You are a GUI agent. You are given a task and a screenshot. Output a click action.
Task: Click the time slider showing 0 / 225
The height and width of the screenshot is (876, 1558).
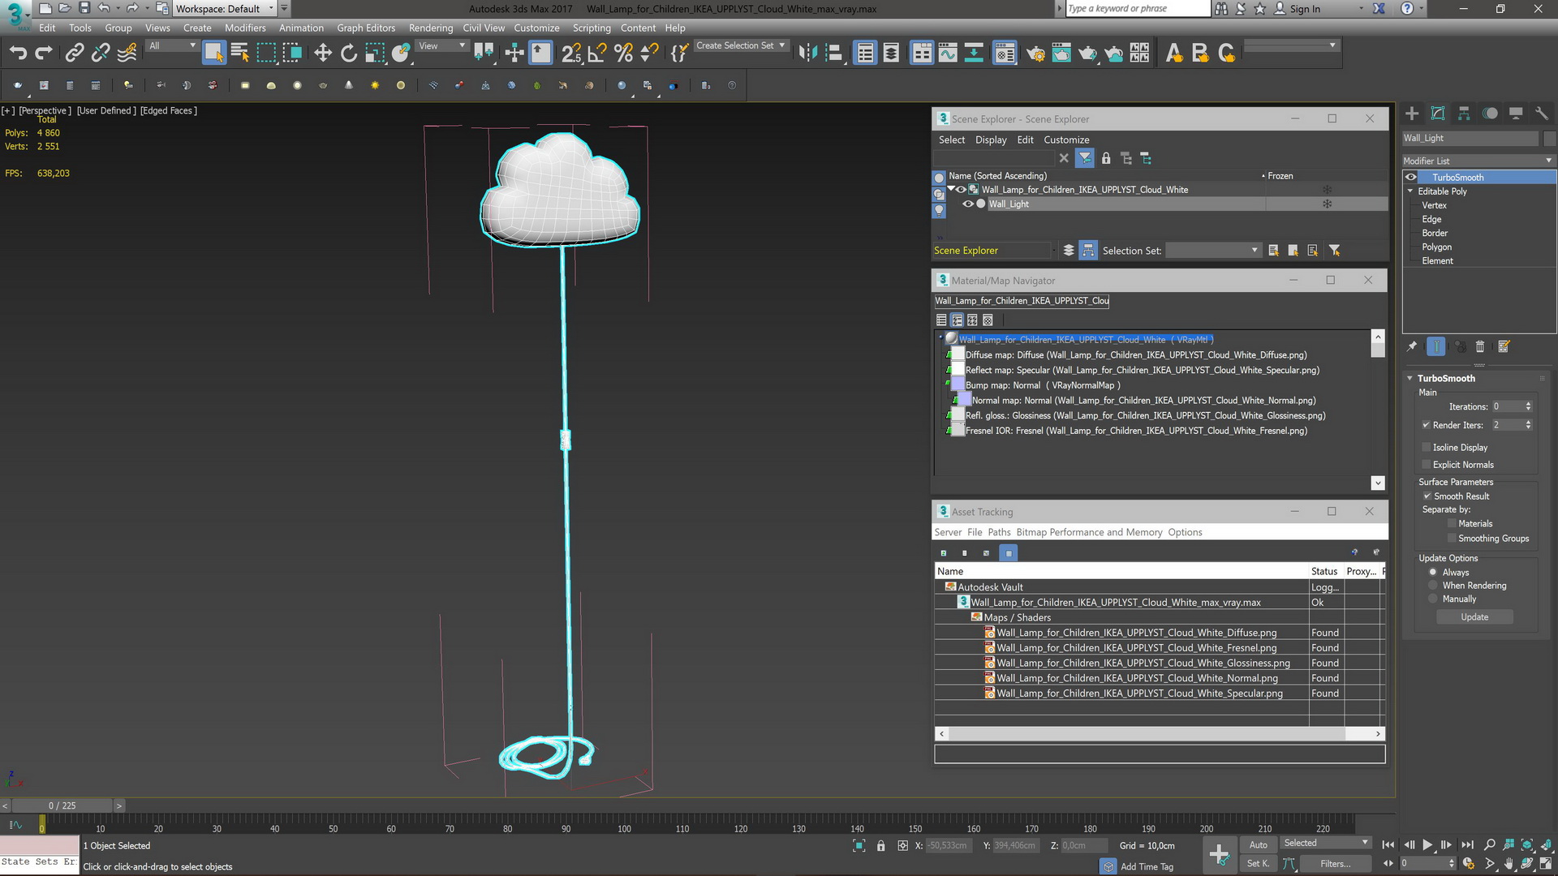pyautogui.click(x=62, y=805)
